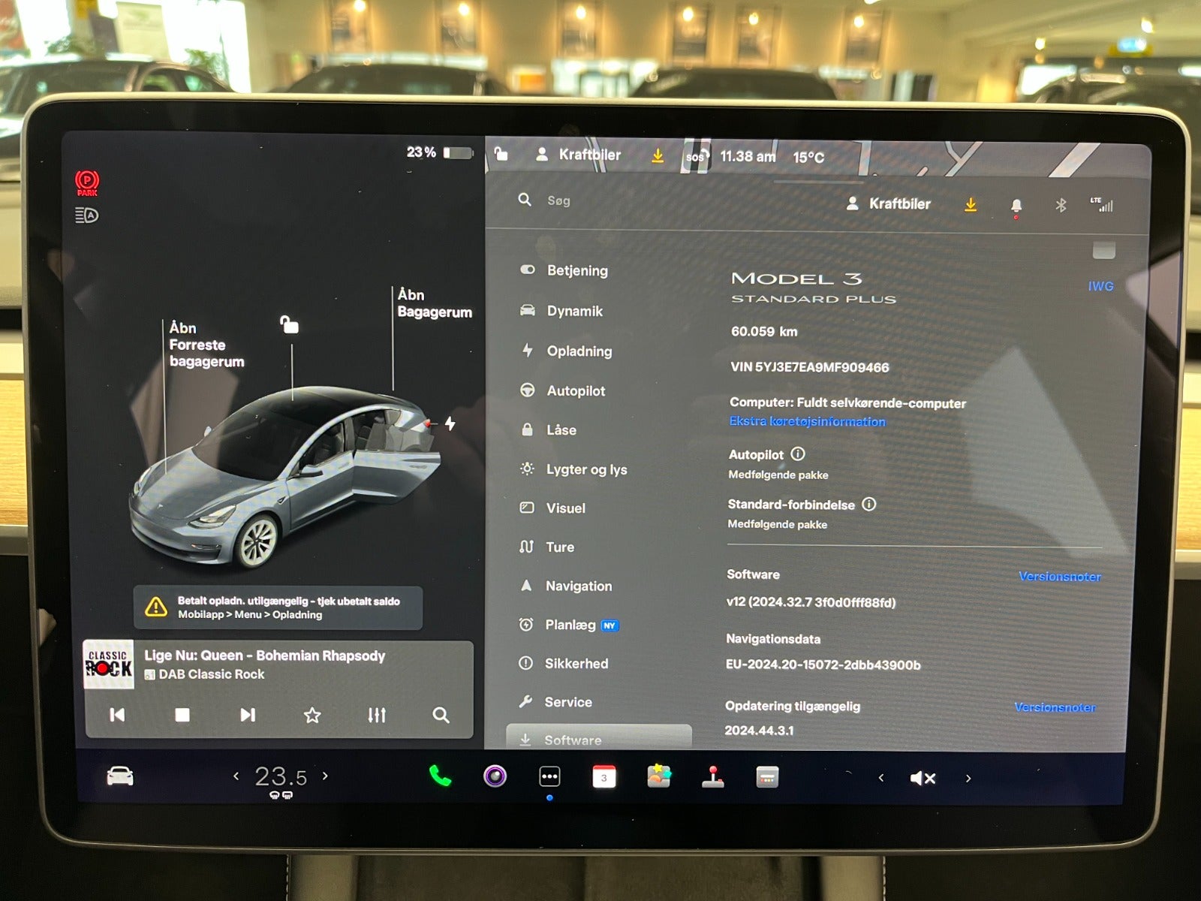The image size is (1201, 901).
Task: Lower volume with left chevron
Action: 881,778
